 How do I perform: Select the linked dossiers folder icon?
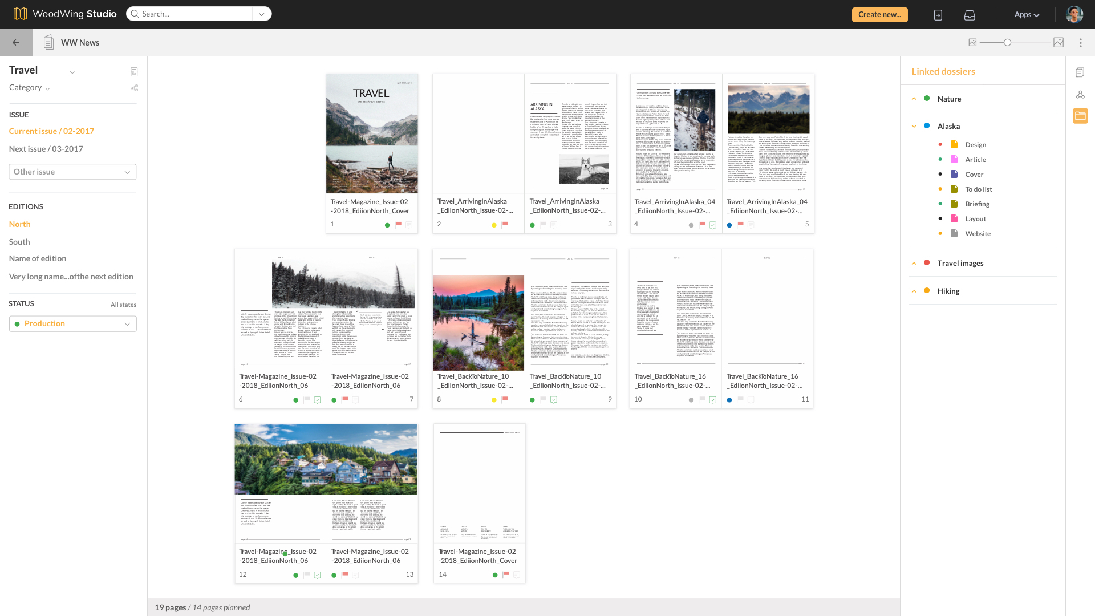[x=1080, y=116]
